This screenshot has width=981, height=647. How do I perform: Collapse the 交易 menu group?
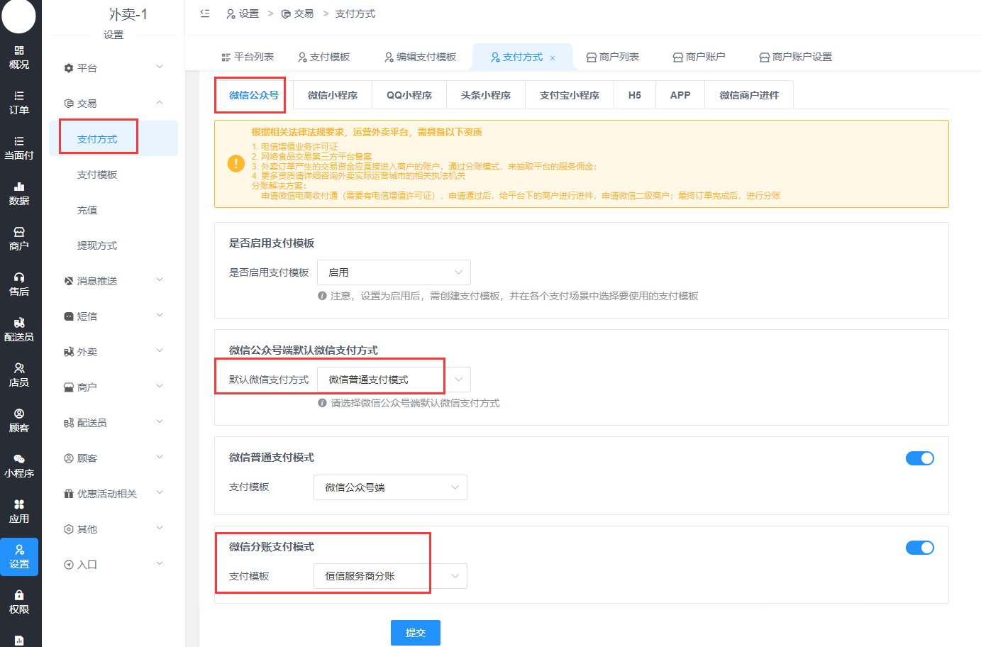pyautogui.click(x=113, y=103)
